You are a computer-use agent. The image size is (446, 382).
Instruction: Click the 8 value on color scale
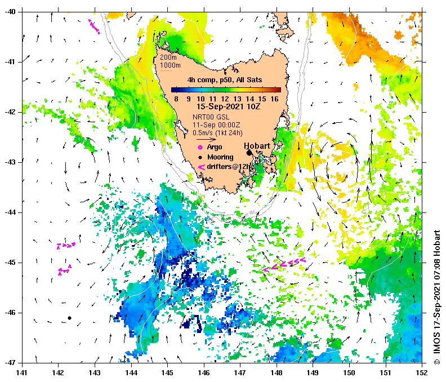pyautogui.click(x=176, y=99)
